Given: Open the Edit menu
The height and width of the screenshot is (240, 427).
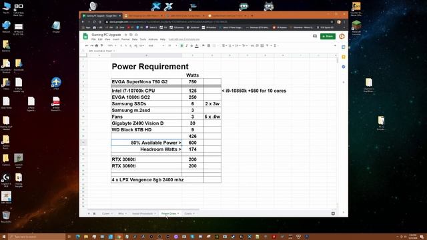Looking at the screenshot, I should click(100, 39).
